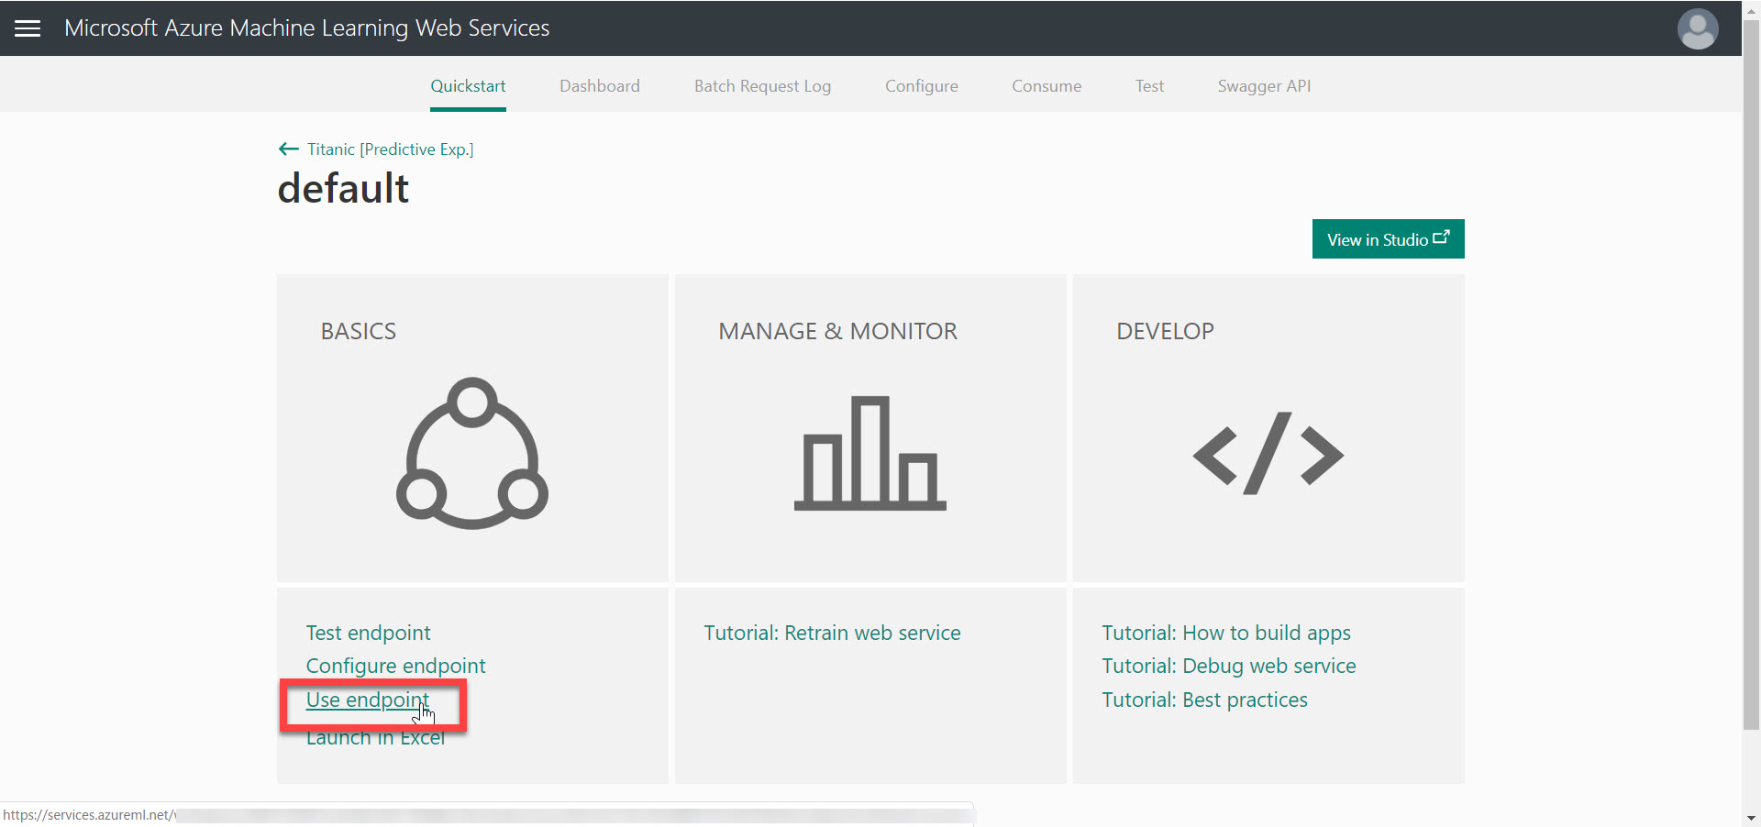
Task: Select the Quickstart tab
Action: [x=468, y=86]
